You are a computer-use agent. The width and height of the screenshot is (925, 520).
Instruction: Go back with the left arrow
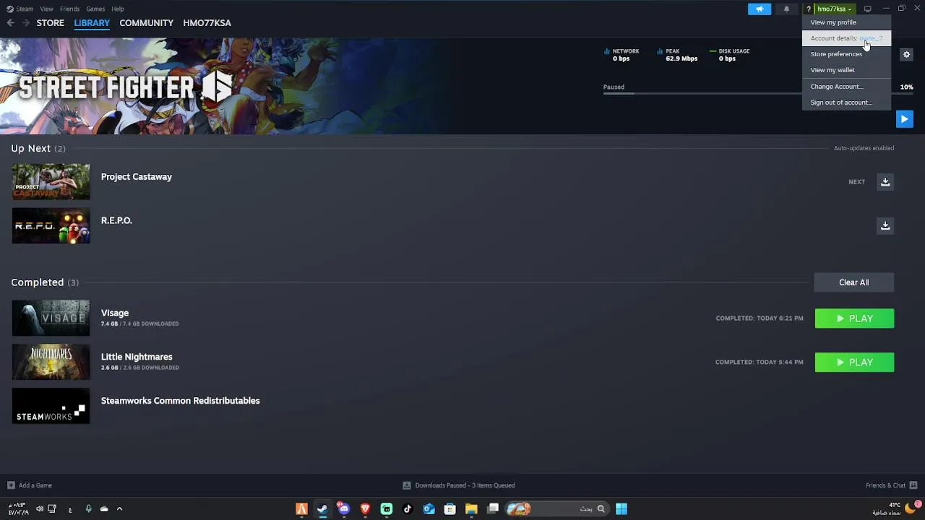(10, 23)
